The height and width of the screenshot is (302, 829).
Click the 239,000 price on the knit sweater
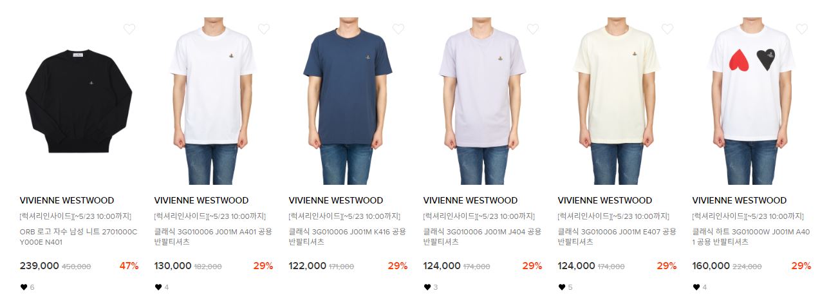pyautogui.click(x=39, y=265)
